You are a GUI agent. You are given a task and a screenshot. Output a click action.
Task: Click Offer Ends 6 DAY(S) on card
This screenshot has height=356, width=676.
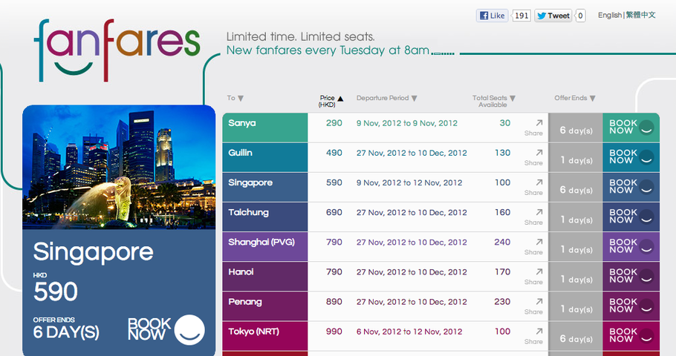[66, 329]
